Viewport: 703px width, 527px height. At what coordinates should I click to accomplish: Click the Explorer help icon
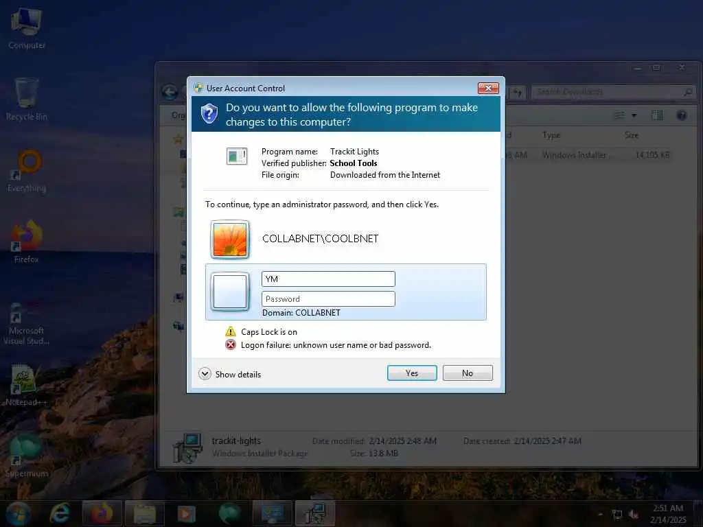[682, 115]
